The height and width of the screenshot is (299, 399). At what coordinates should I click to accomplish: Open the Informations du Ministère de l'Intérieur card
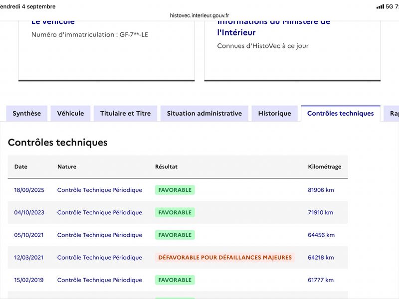coord(292,51)
